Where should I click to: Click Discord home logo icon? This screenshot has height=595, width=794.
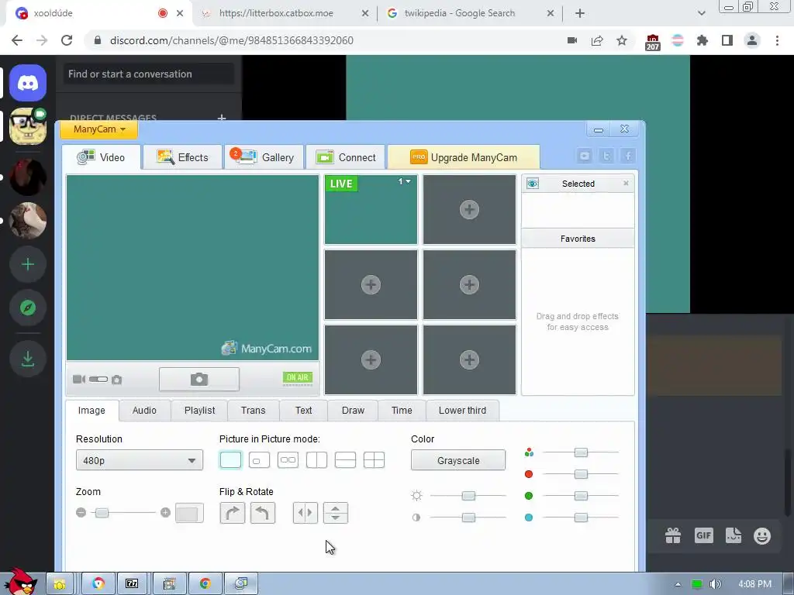point(28,83)
